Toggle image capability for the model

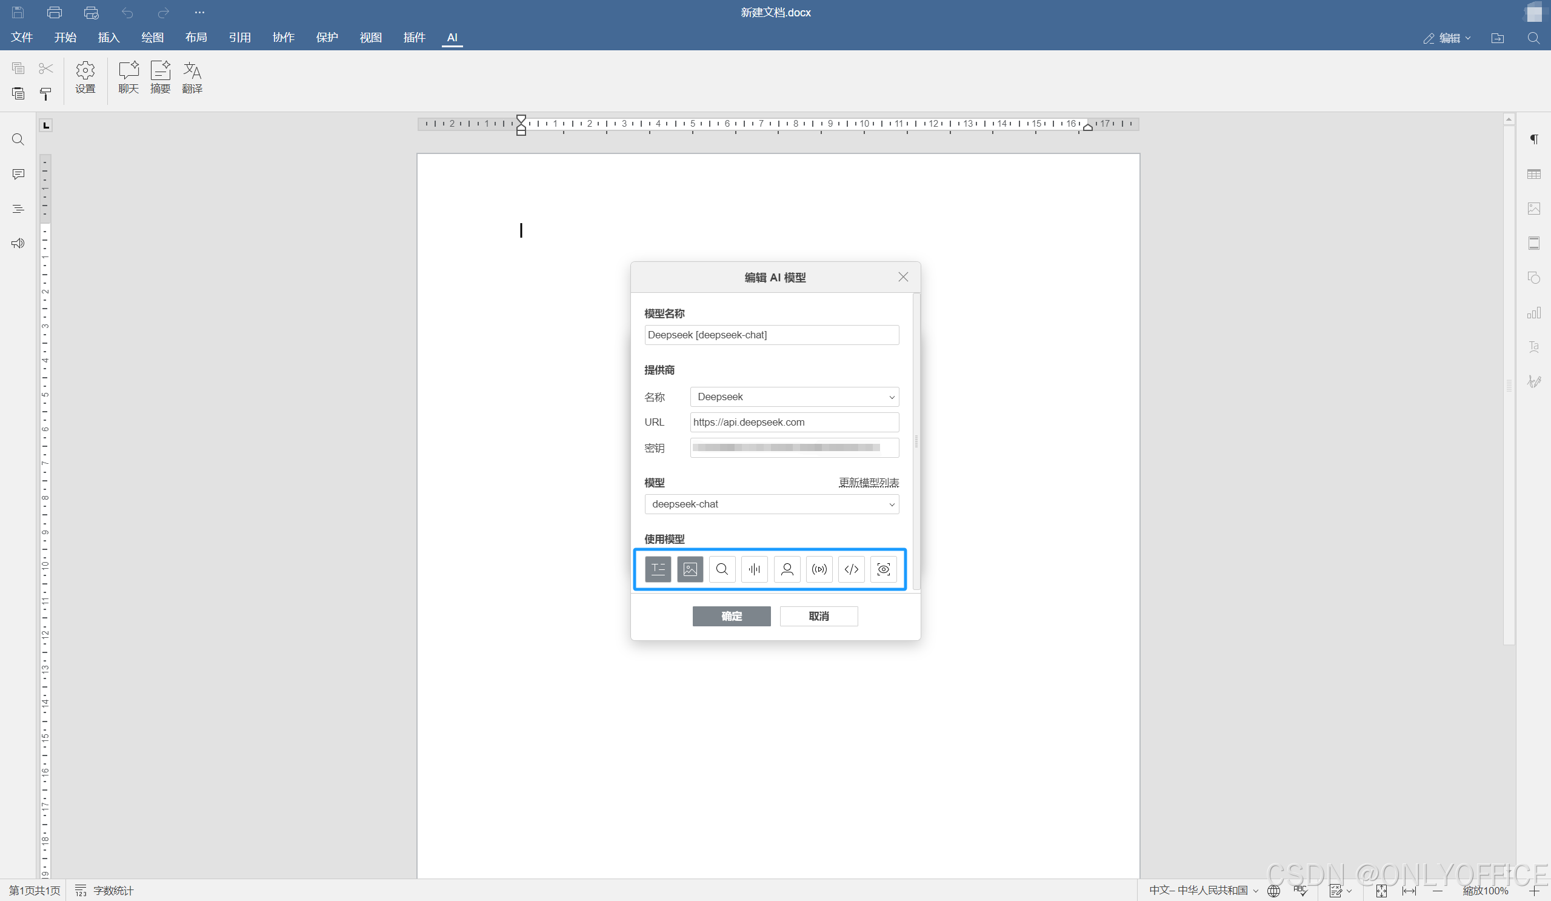(x=690, y=569)
